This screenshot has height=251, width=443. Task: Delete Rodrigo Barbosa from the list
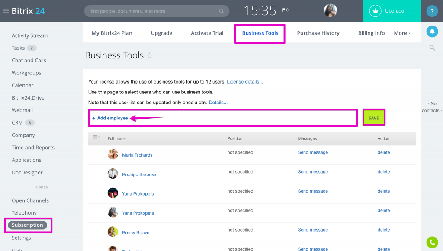pyautogui.click(x=383, y=172)
